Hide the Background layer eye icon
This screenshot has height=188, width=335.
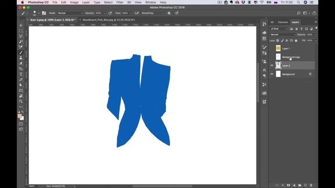pyautogui.click(x=272, y=74)
